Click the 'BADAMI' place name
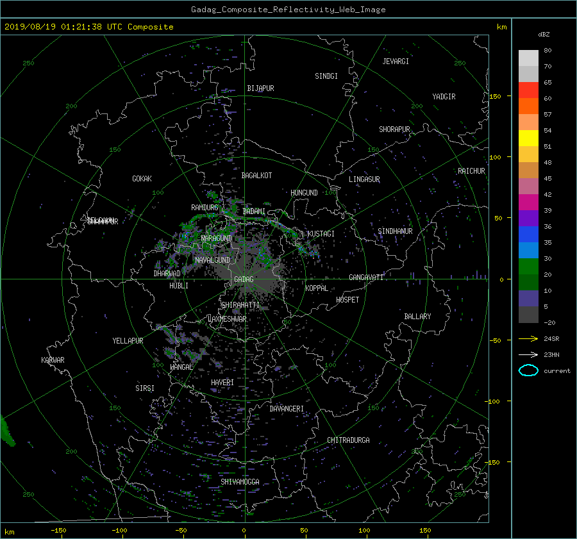The image size is (577, 539). (254, 211)
